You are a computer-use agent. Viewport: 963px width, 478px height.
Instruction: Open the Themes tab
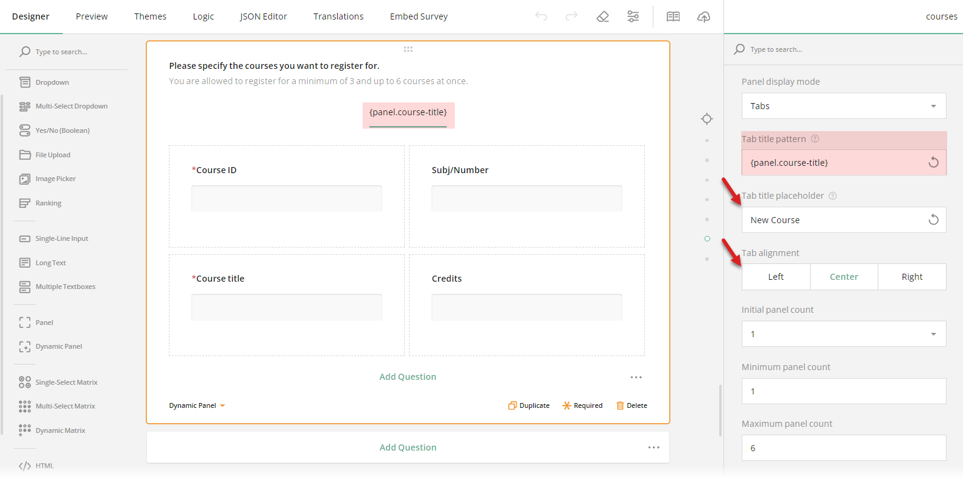coord(150,16)
